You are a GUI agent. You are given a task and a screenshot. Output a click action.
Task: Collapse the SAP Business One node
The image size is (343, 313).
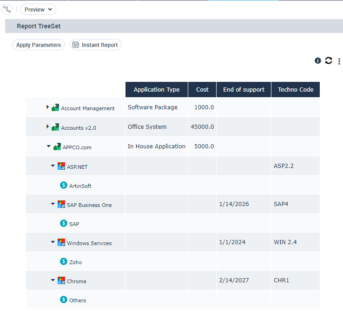pyautogui.click(x=53, y=204)
